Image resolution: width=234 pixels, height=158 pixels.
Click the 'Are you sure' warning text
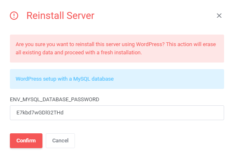(x=116, y=49)
